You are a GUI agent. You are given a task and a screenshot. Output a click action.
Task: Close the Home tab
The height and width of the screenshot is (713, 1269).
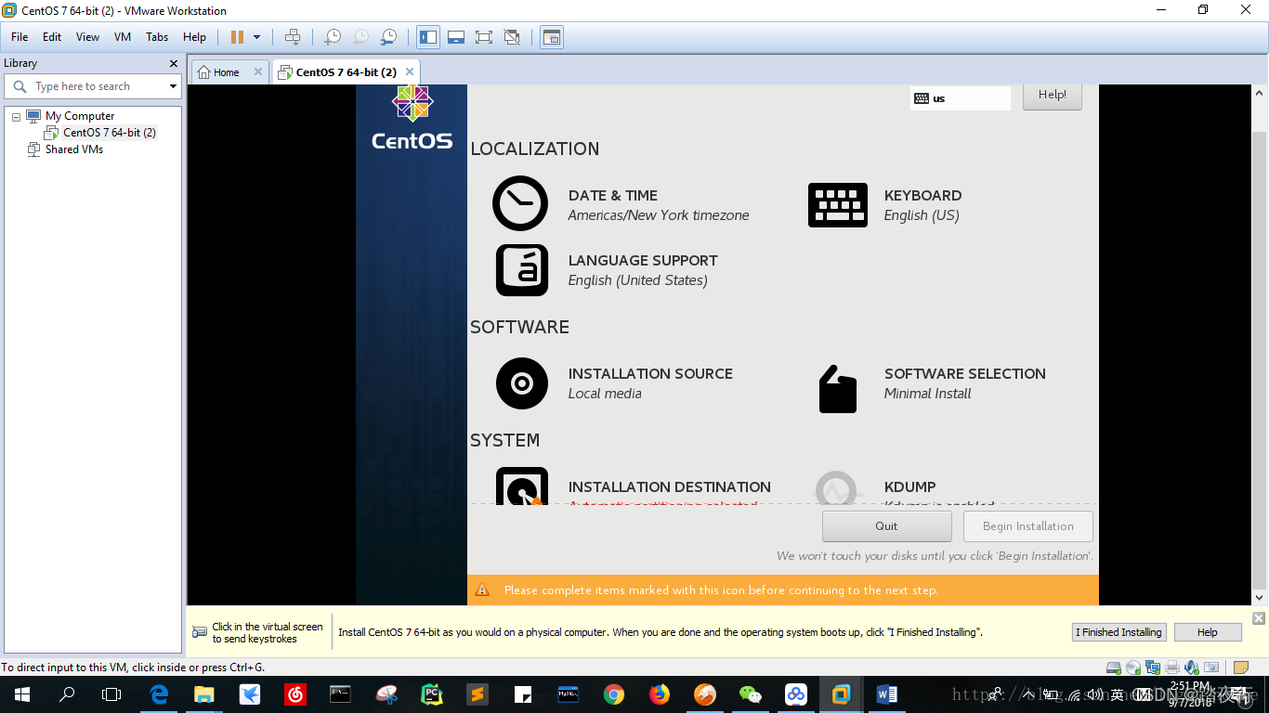pyautogui.click(x=258, y=71)
